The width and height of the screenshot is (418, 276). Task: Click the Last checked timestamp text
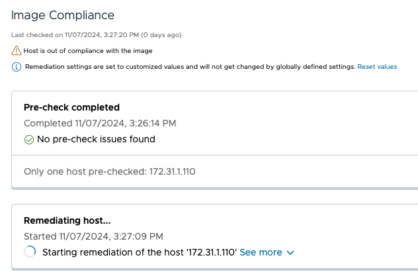pyautogui.click(x=97, y=35)
